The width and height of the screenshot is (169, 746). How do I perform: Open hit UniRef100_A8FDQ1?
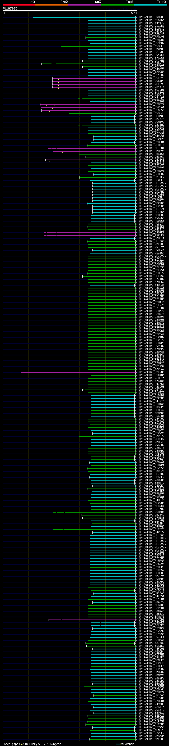pos(152,649)
